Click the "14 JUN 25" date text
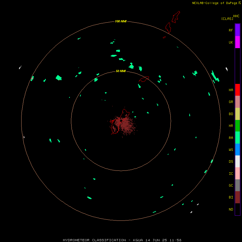The height and width of the screenshot is (242, 242). pos(156,240)
